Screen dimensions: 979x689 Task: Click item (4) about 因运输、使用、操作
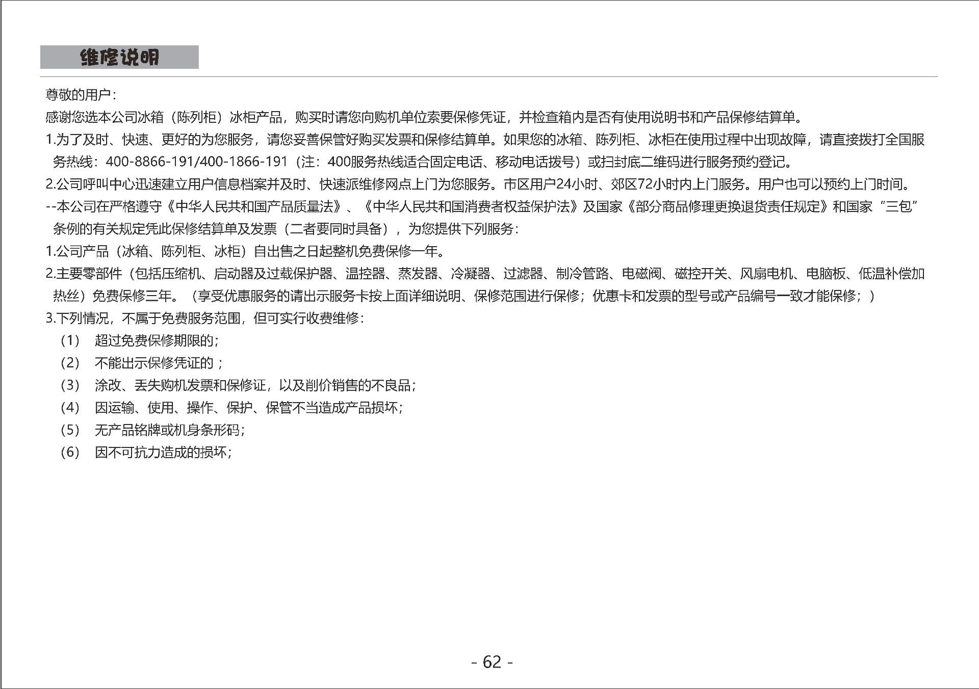[248, 408]
